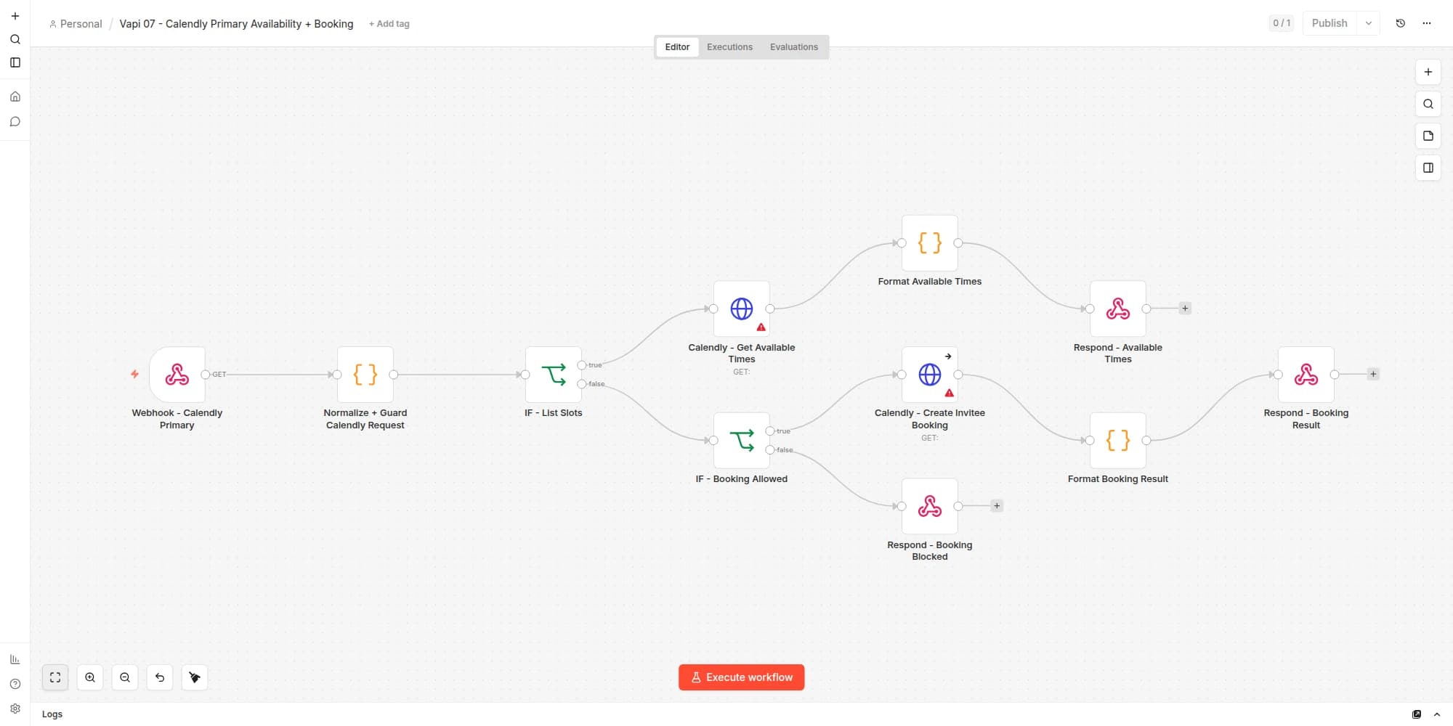
Task: Switch to the Executions tab
Action: [x=729, y=47]
